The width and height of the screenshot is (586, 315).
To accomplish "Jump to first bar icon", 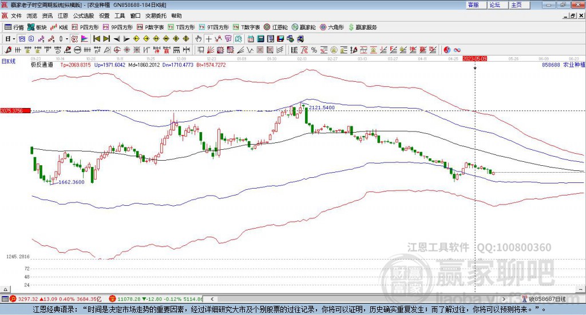I will 96,39.
